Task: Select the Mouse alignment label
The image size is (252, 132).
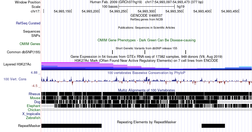Action: (x=35, y=98)
